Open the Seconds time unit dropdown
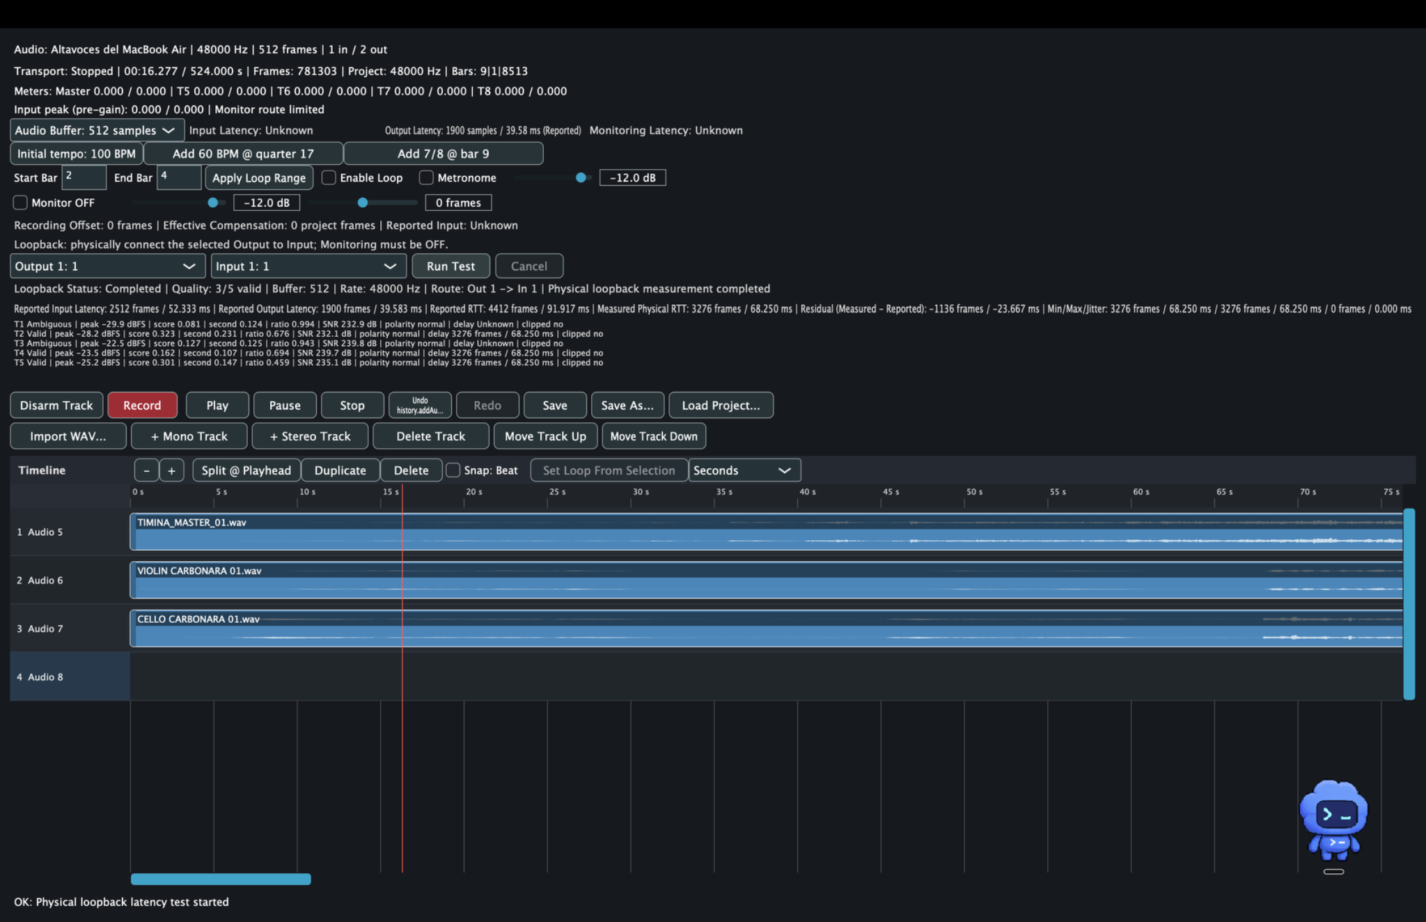The image size is (1426, 922). point(744,470)
